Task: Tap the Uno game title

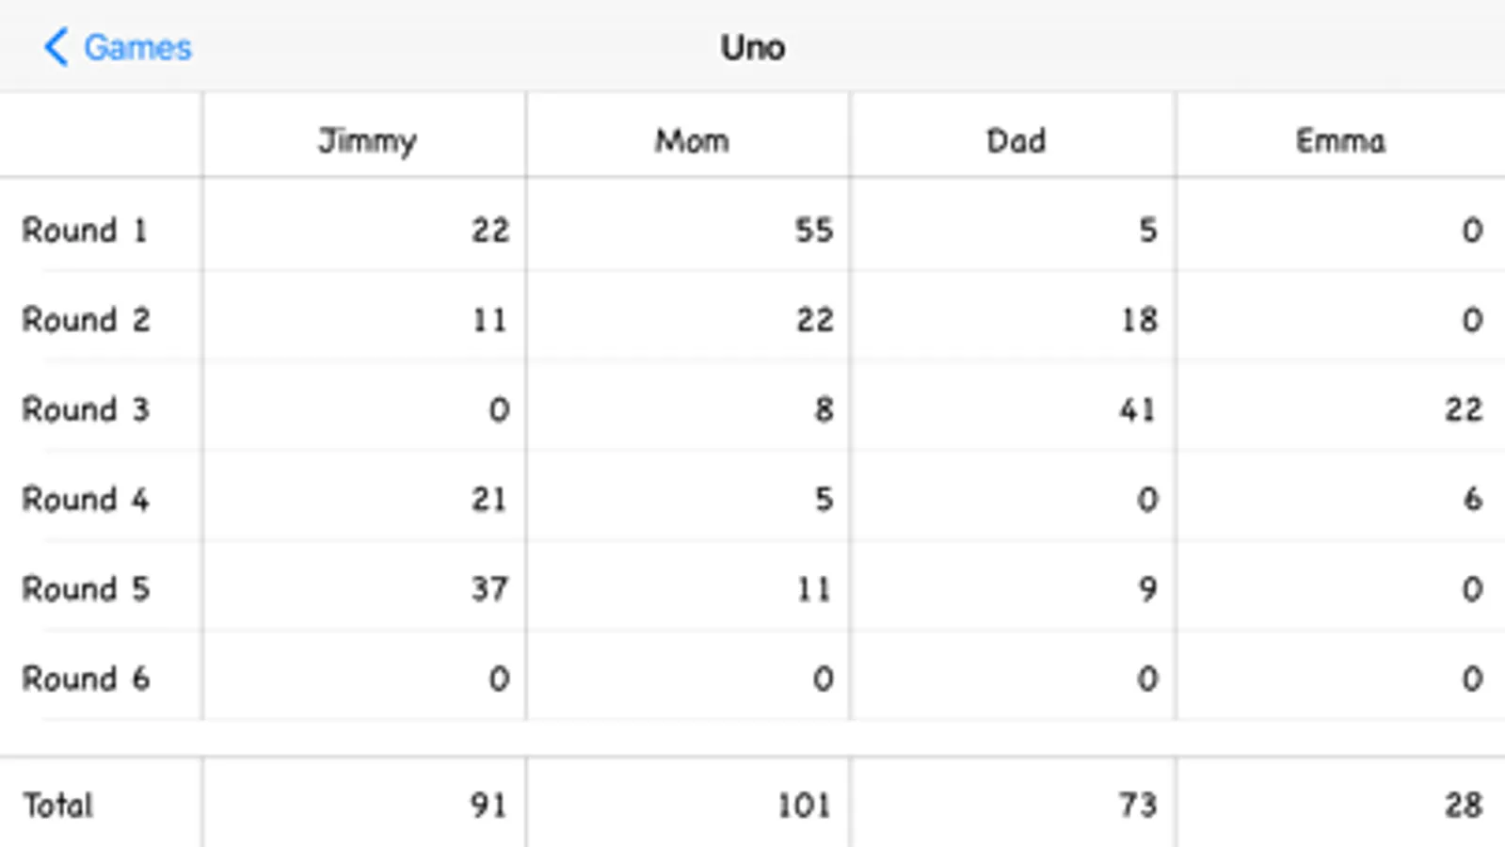Action: [x=752, y=47]
